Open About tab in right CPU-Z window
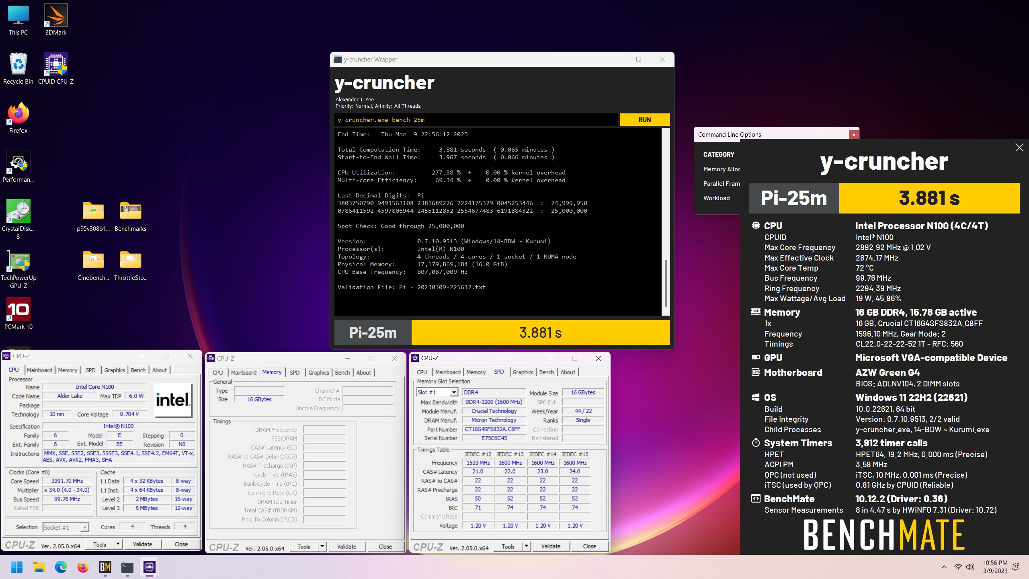 coord(568,372)
